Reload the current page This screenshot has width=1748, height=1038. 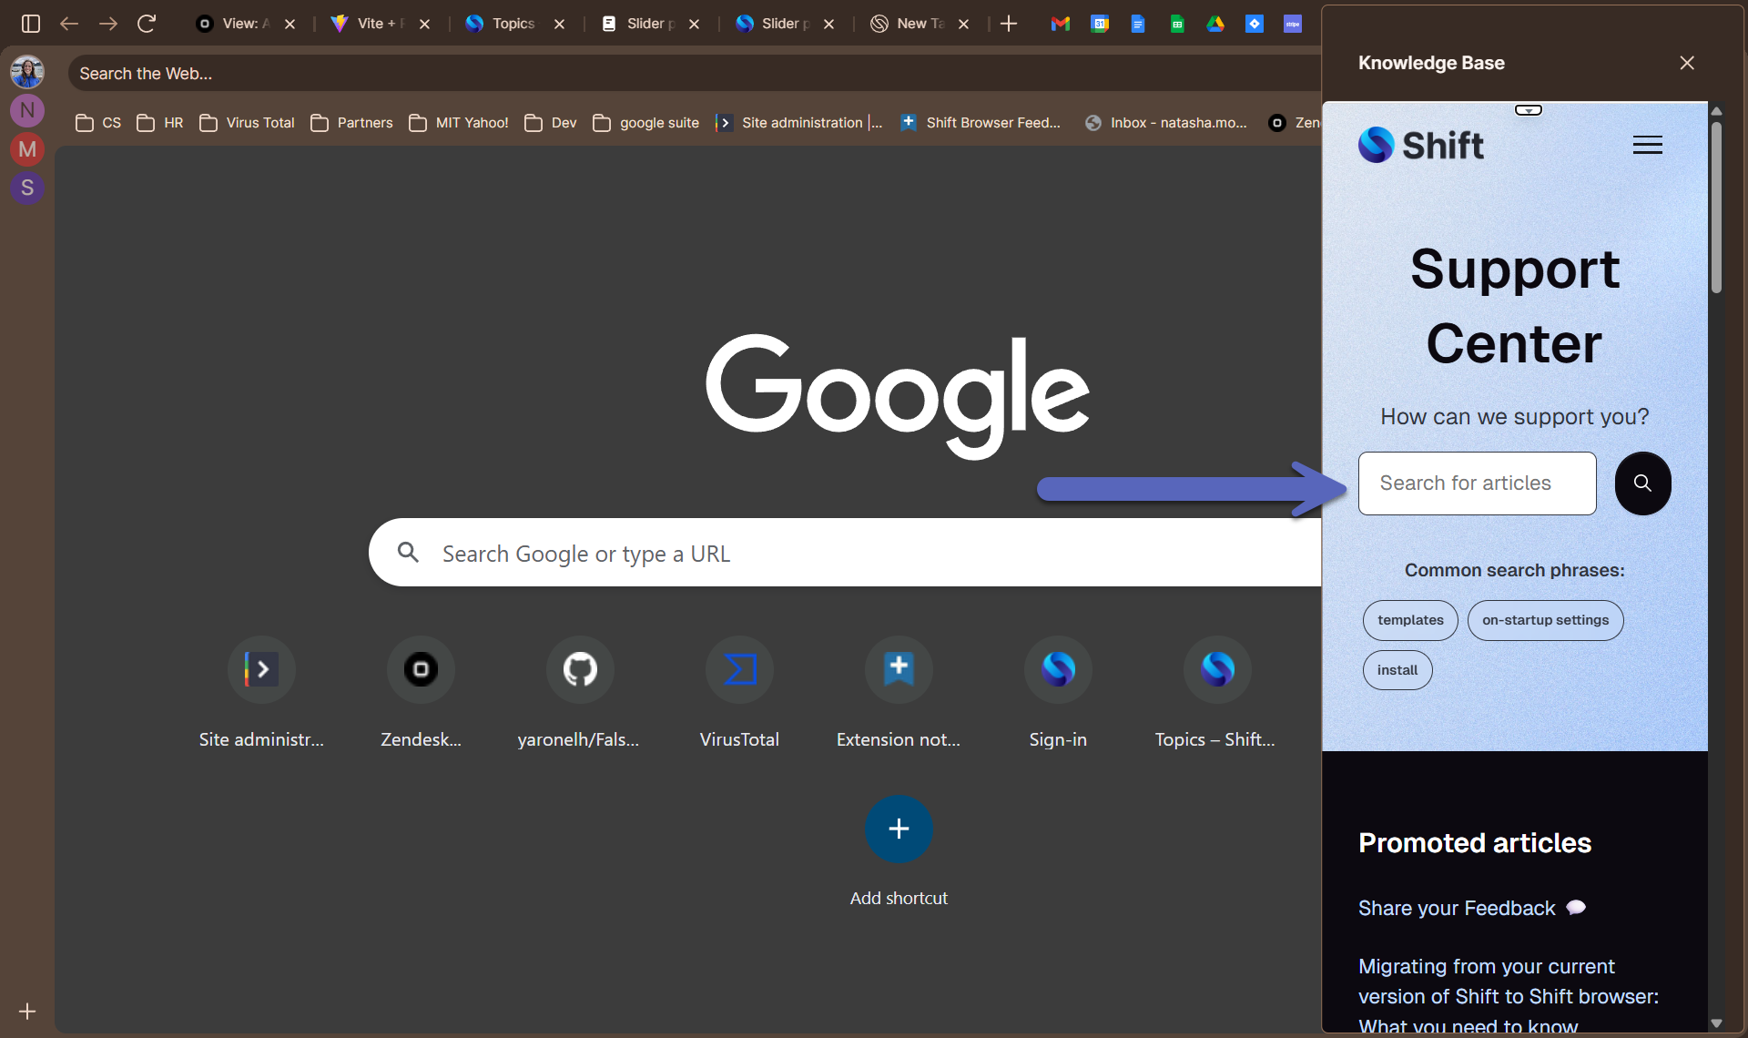click(x=147, y=24)
